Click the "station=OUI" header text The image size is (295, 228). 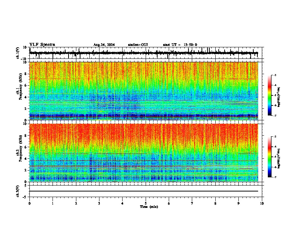138,45
